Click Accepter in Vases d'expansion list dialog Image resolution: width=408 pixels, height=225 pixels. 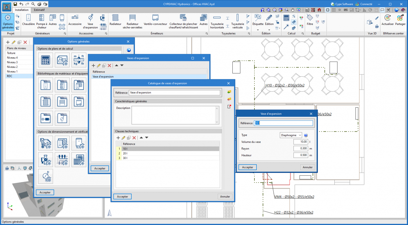[100, 168]
